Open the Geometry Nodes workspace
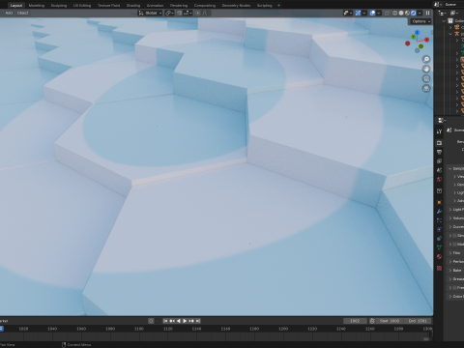Image resolution: width=464 pixels, height=348 pixels. tap(236, 6)
